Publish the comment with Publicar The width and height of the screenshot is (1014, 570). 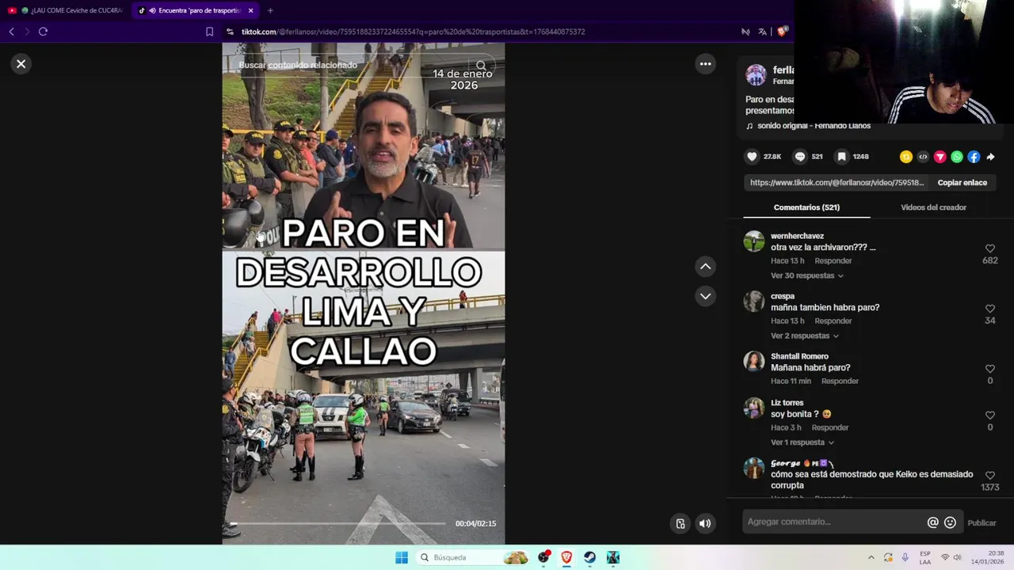pos(982,522)
